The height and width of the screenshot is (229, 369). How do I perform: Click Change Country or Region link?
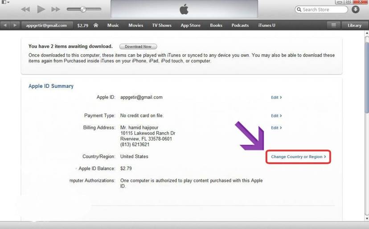(x=299, y=157)
